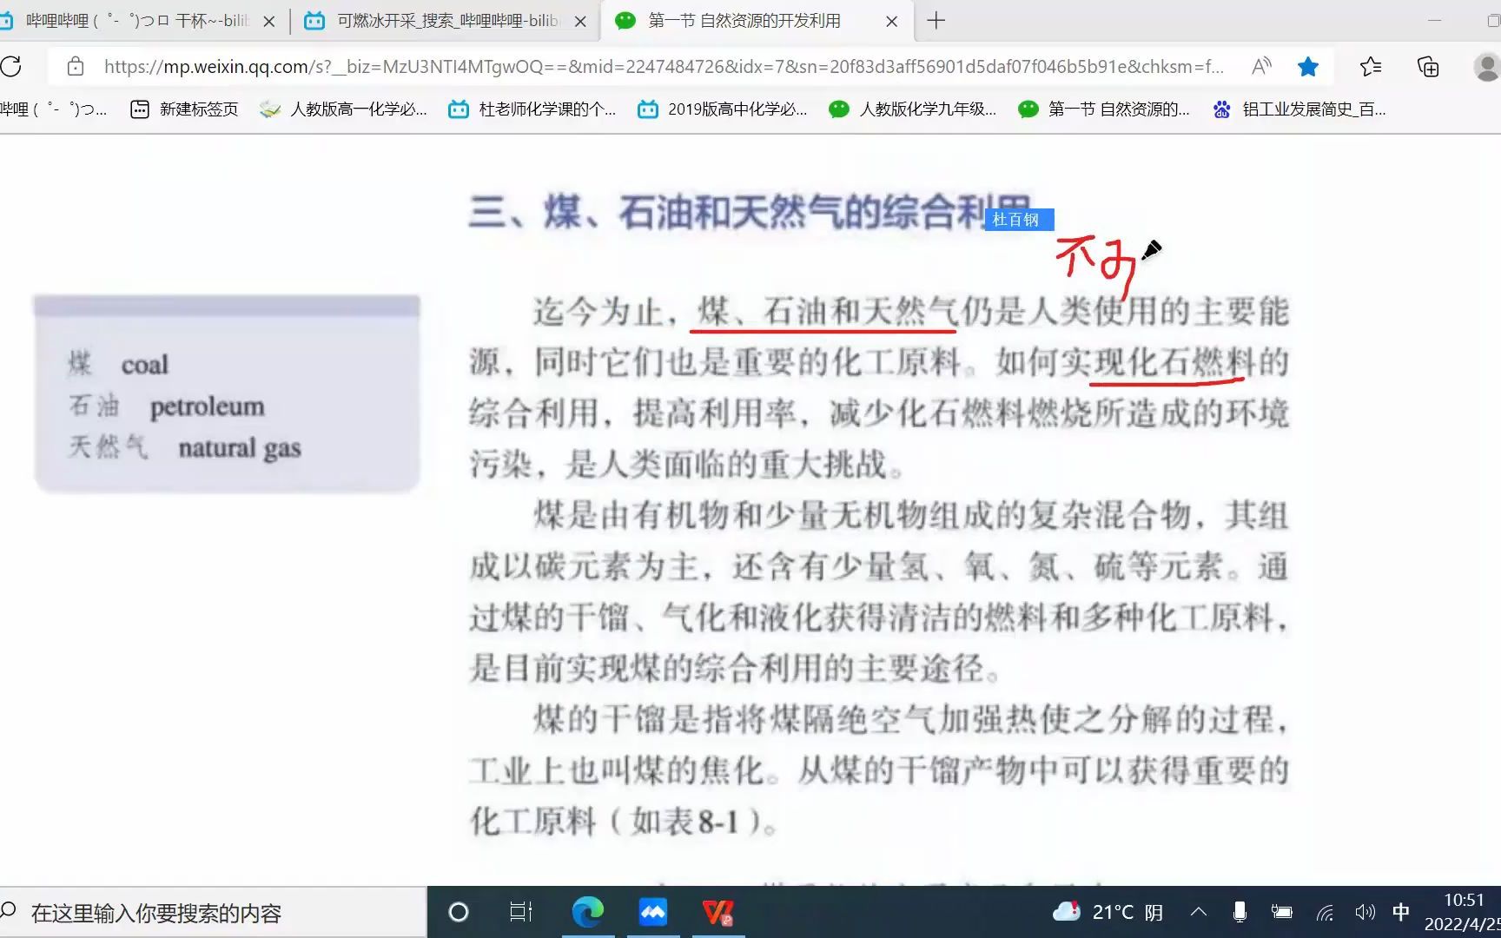Minimize the Edge browser window

1435,21
